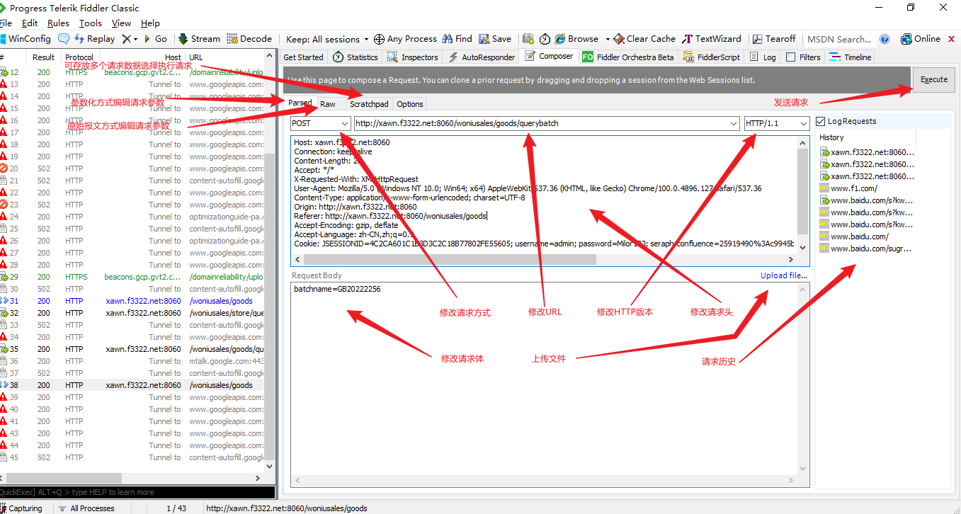Click the Protocol column header
Viewport: 961px width, 514px height.
pos(79,57)
